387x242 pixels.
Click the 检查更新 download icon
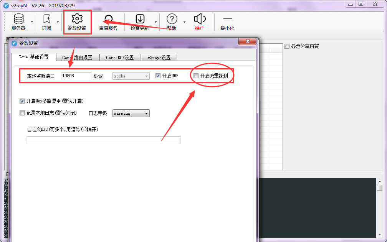click(x=140, y=19)
